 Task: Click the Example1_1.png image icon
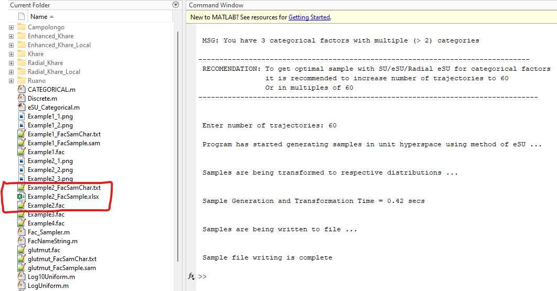pos(21,116)
